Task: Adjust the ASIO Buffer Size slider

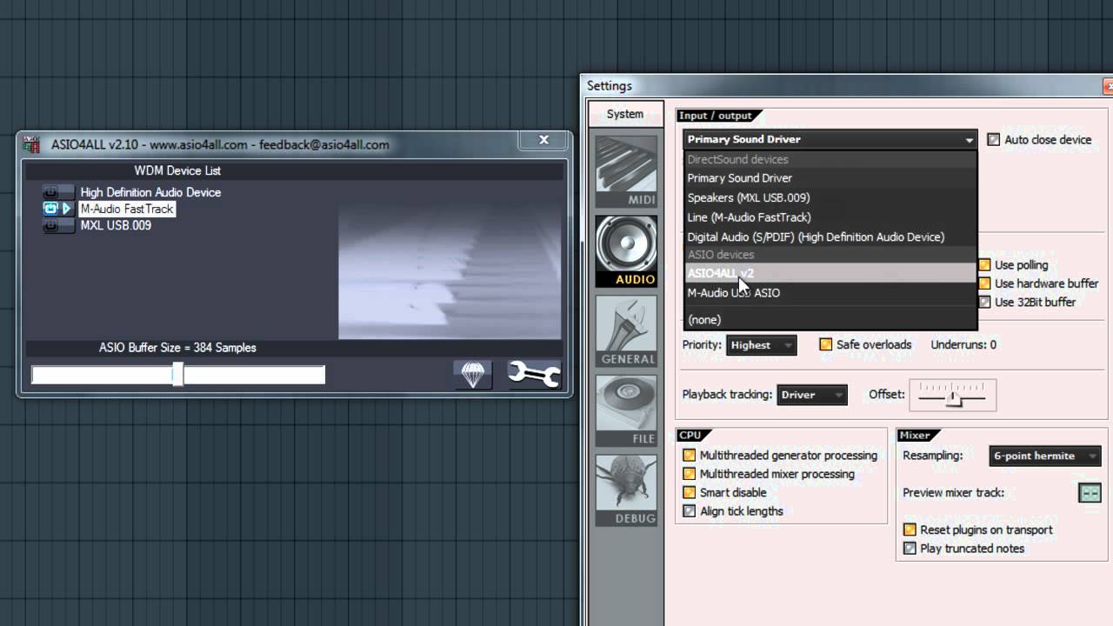Action: point(177,375)
